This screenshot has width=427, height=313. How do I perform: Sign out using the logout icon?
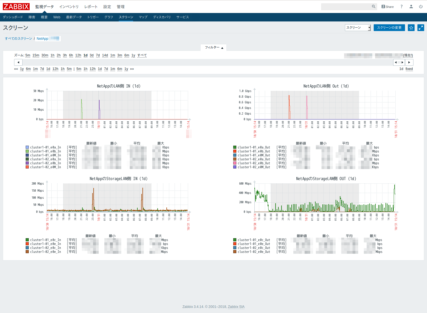click(421, 6)
